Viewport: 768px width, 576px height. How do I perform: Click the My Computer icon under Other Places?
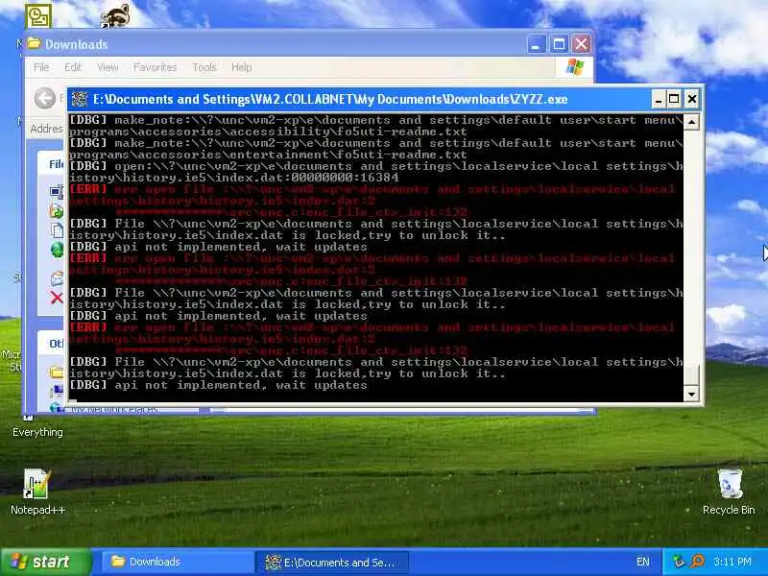coord(58,391)
